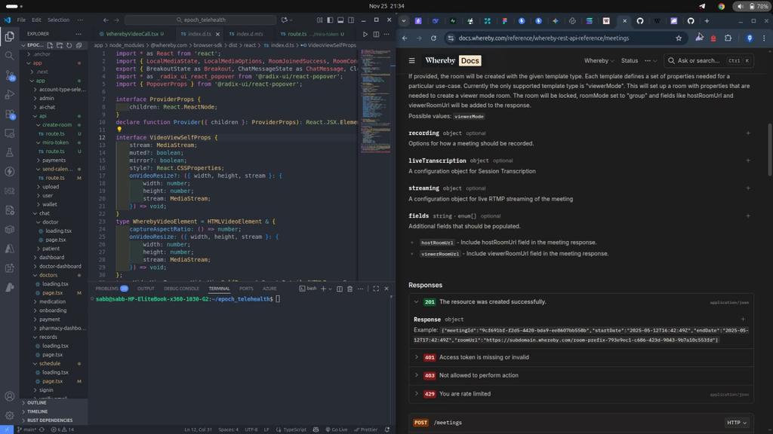773x434 pixels.
Task: Click the code minimap in the editor
Action: pyautogui.click(x=376, y=101)
